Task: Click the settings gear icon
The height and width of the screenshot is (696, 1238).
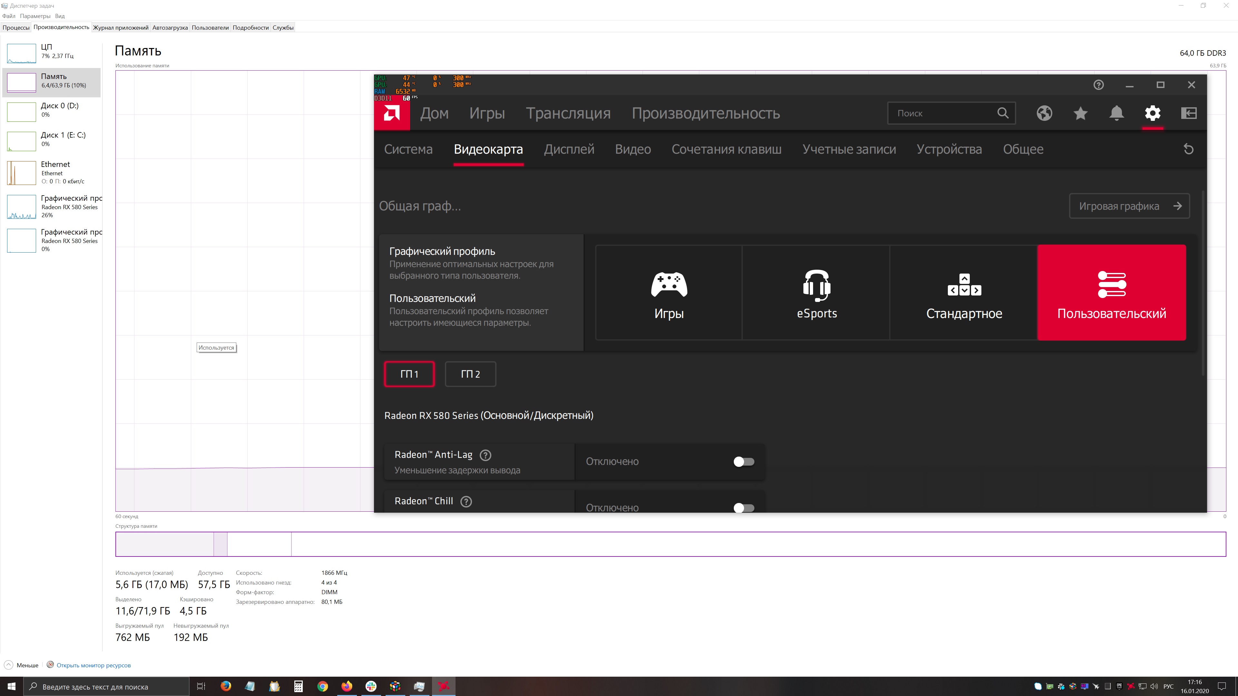Action: point(1153,113)
